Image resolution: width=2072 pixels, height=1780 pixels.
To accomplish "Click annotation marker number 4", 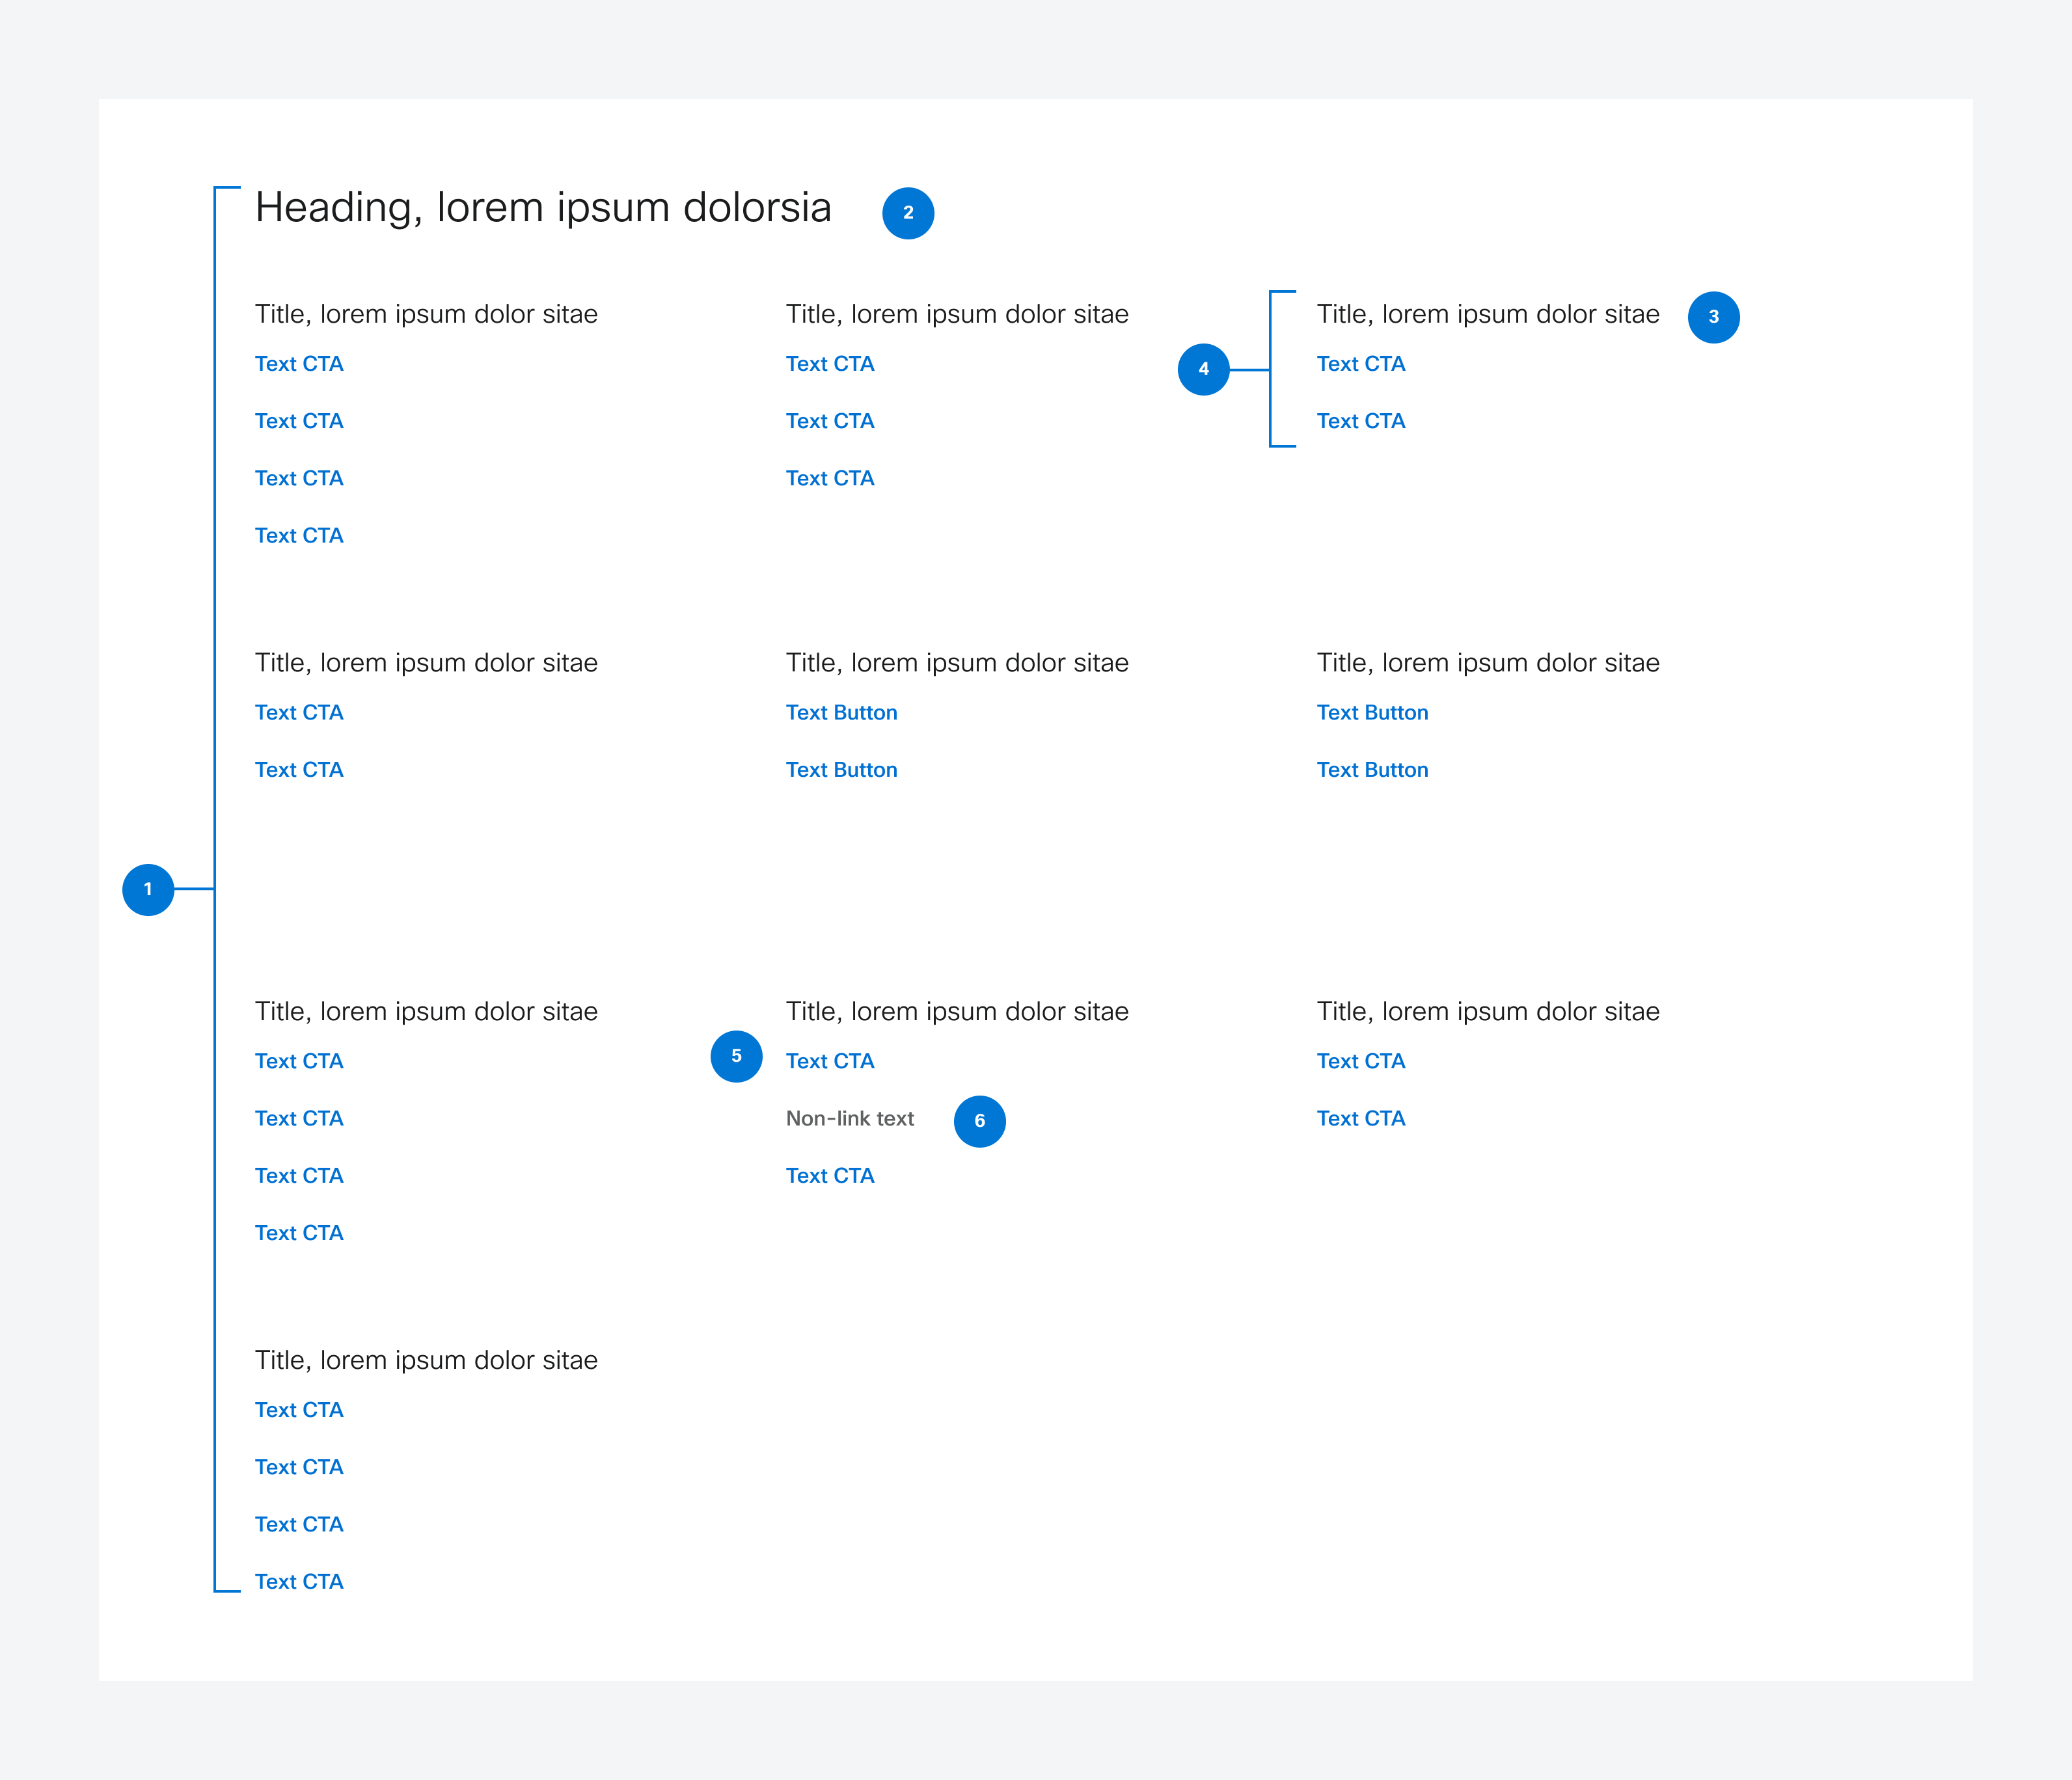I will [1203, 369].
